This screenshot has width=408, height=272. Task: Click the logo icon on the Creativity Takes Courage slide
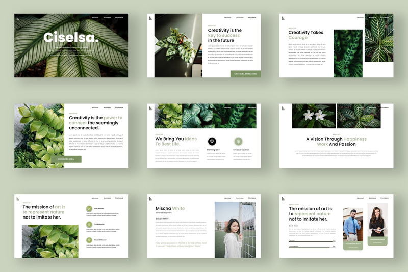click(282, 18)
